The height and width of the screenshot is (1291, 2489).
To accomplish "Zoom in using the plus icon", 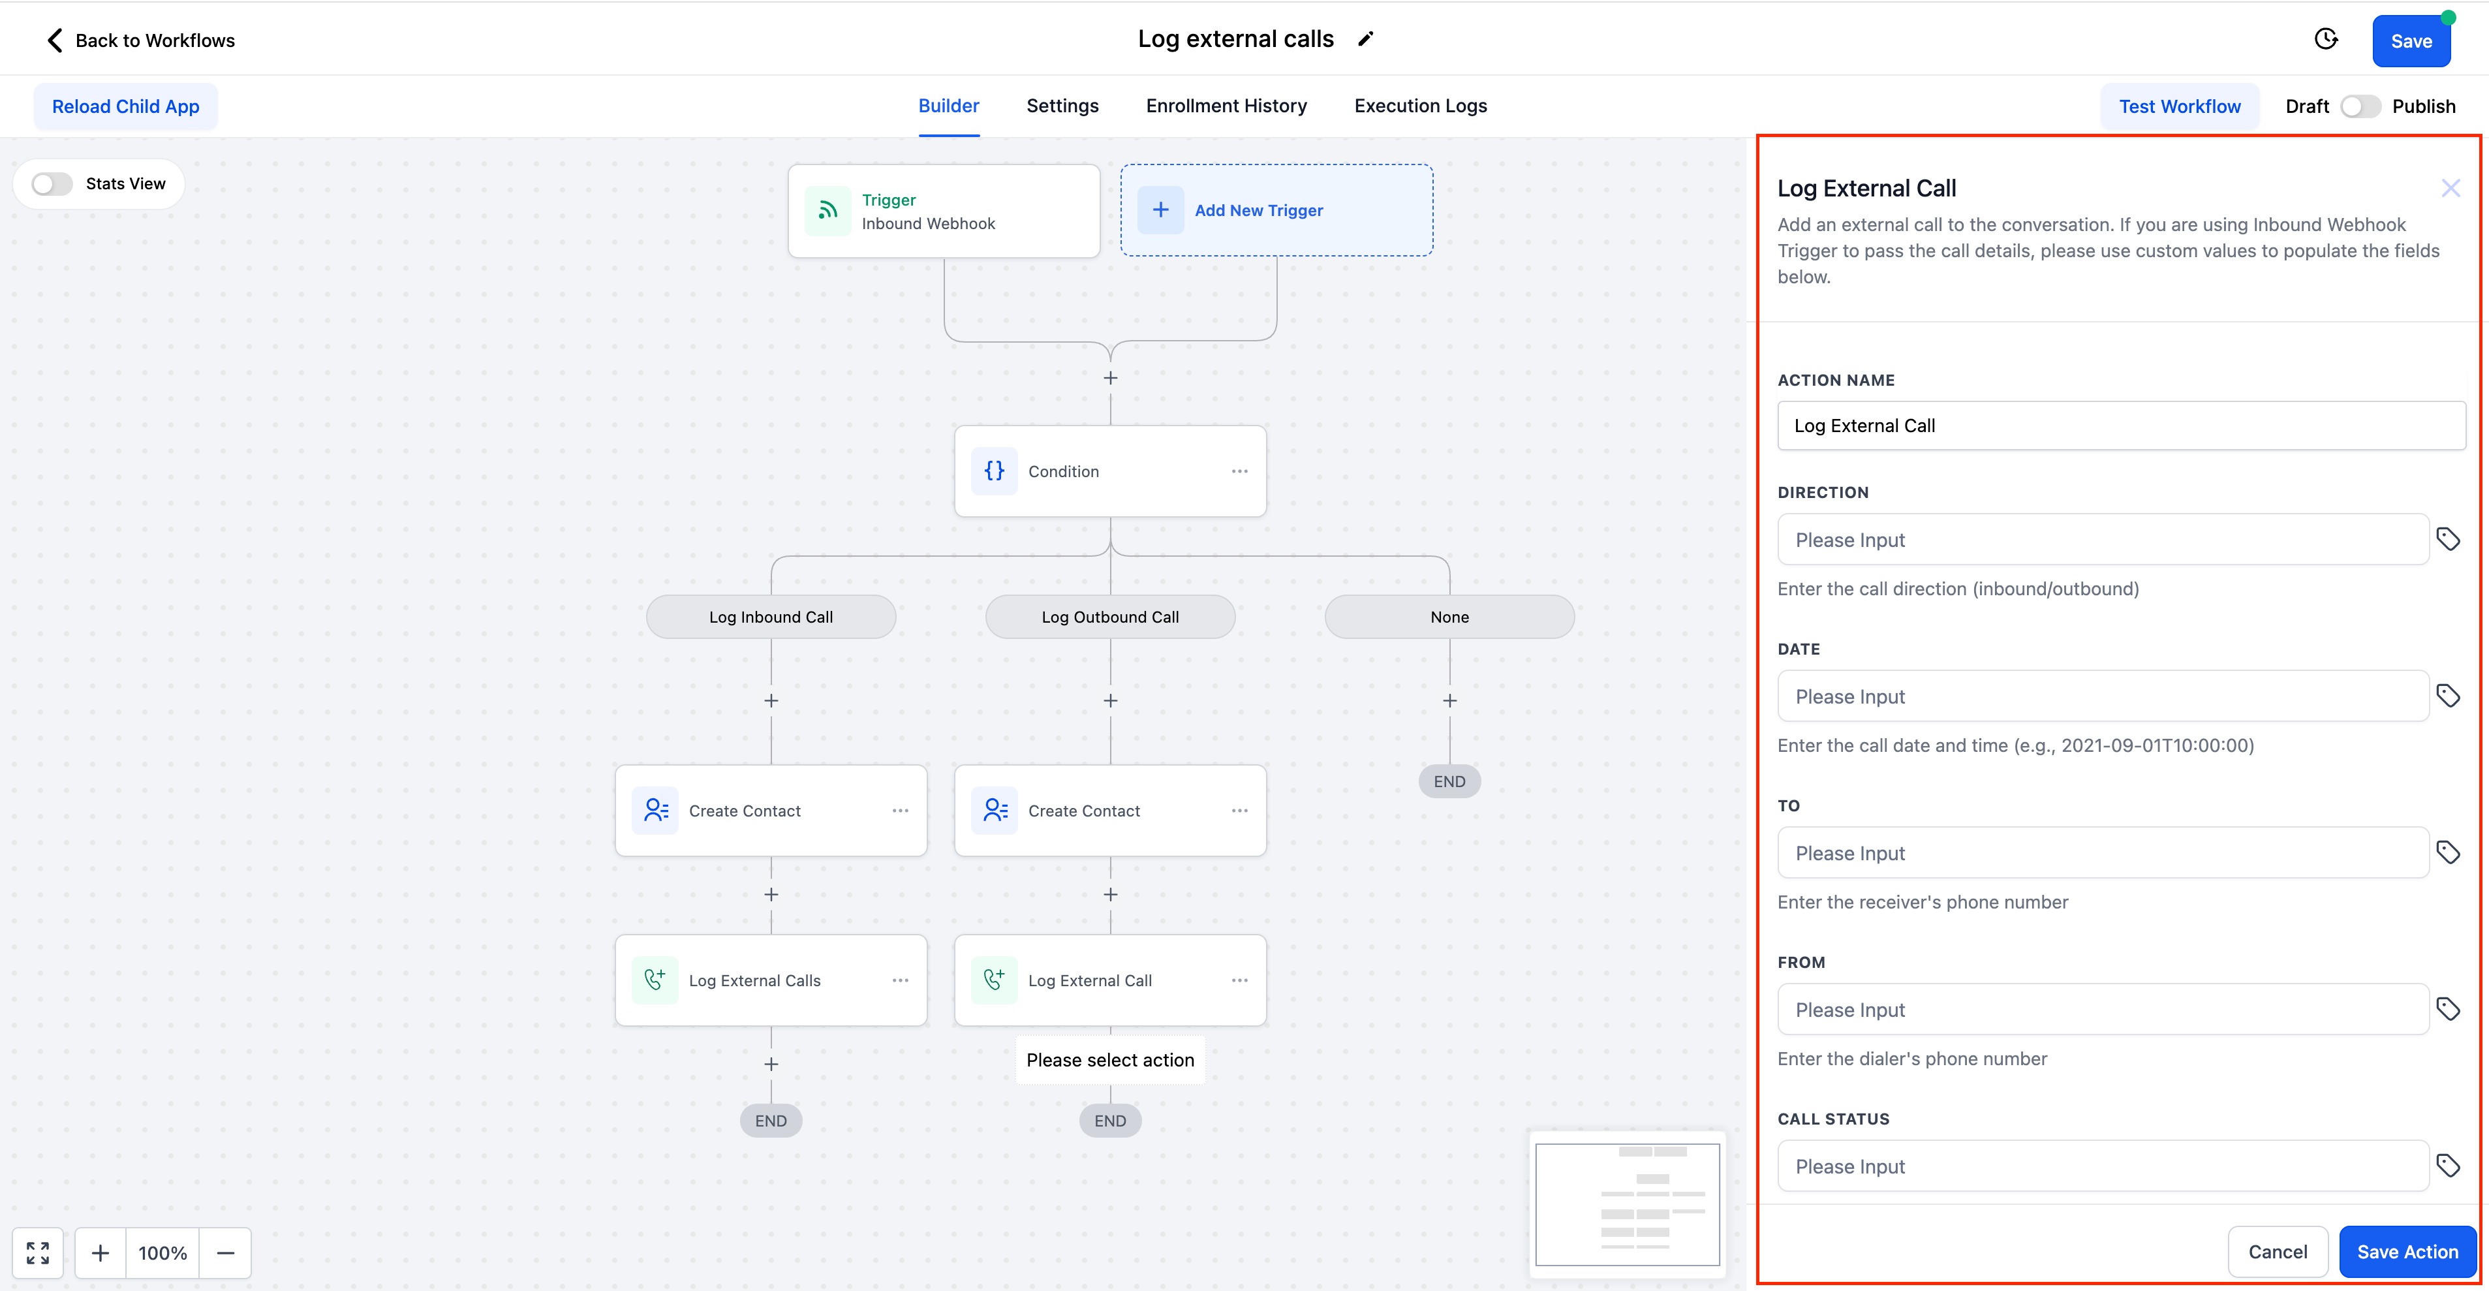I will 100,1252.
